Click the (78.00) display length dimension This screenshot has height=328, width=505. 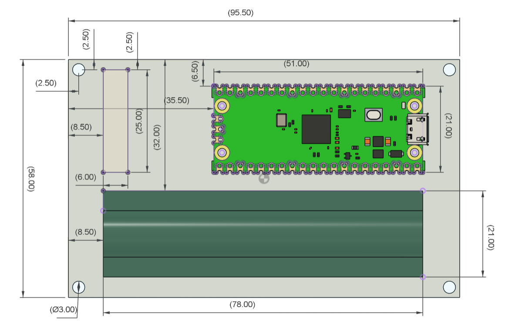[x=242, y=304]
